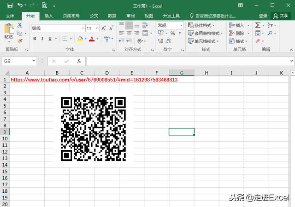Open the 文件 File tab
Image resolution: width=295 pixels, height=207 pixels.
pos(10,16)
